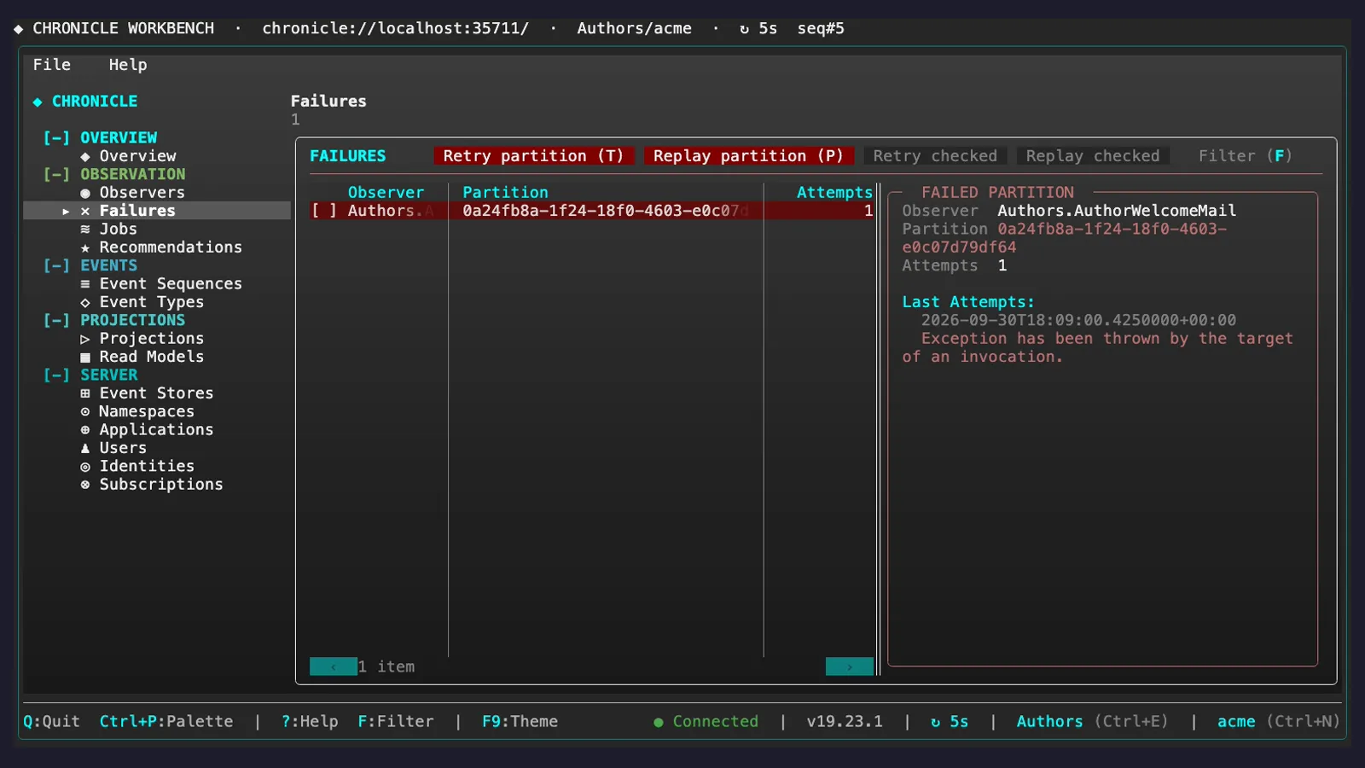Open the File menu

(52, 65)
